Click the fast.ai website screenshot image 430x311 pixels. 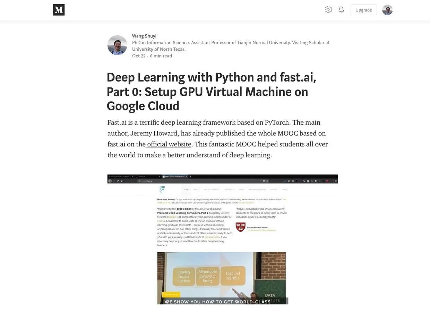pos(223,239)
